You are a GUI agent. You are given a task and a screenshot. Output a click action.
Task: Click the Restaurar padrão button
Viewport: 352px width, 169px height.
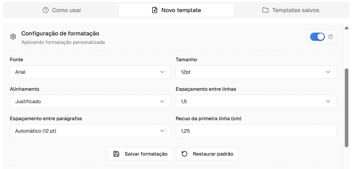pos(207,154)
